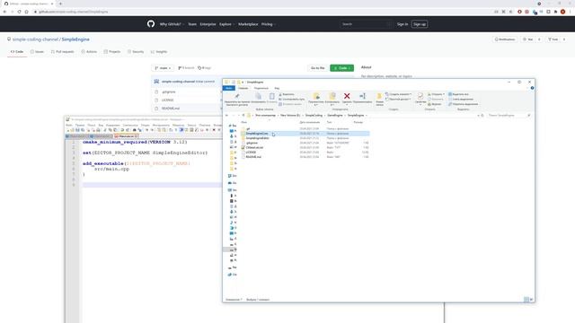Click the Properties icon in Explorer ribbon

420,96
